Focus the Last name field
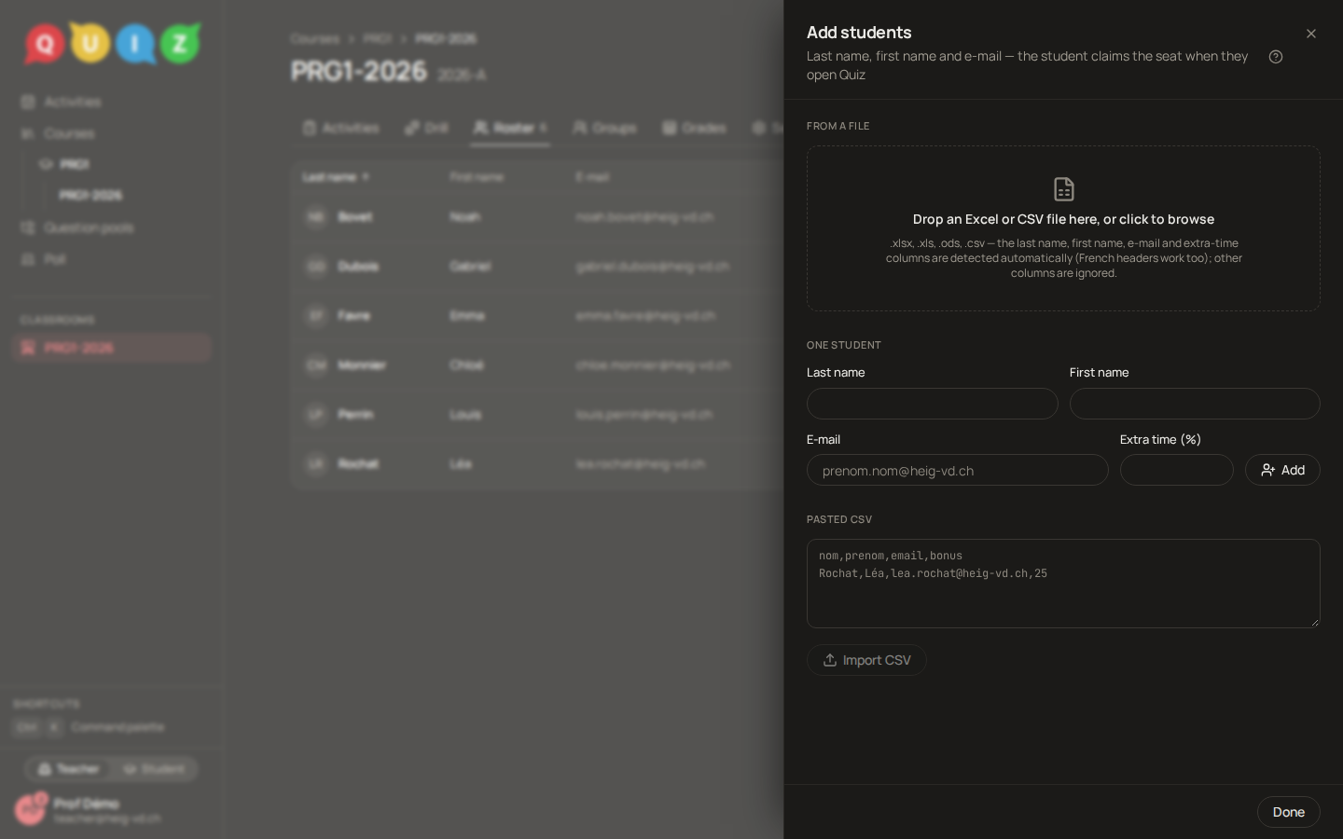 (x=933, y=404)
